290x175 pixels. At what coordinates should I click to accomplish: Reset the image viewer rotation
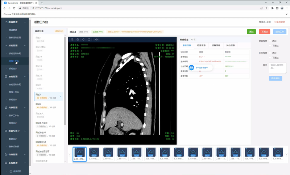pyautogui.click(x=83, y=39)
